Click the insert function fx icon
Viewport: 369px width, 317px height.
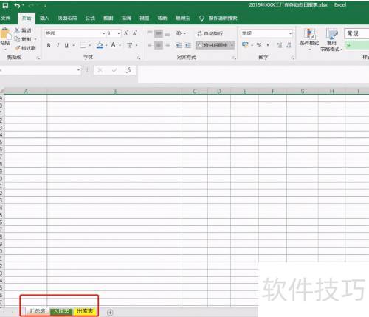pos(128,70)
